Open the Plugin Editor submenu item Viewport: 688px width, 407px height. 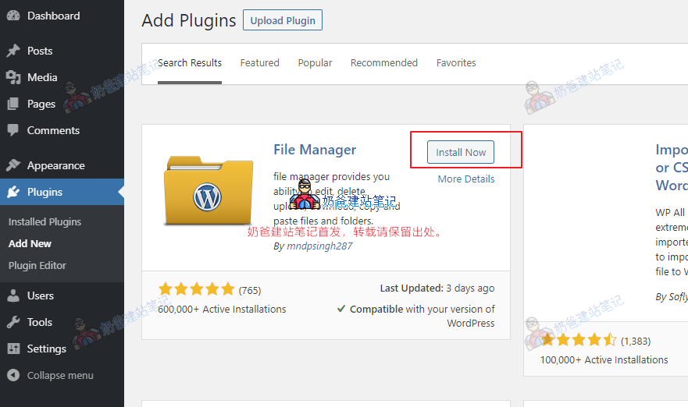(37, 265)
